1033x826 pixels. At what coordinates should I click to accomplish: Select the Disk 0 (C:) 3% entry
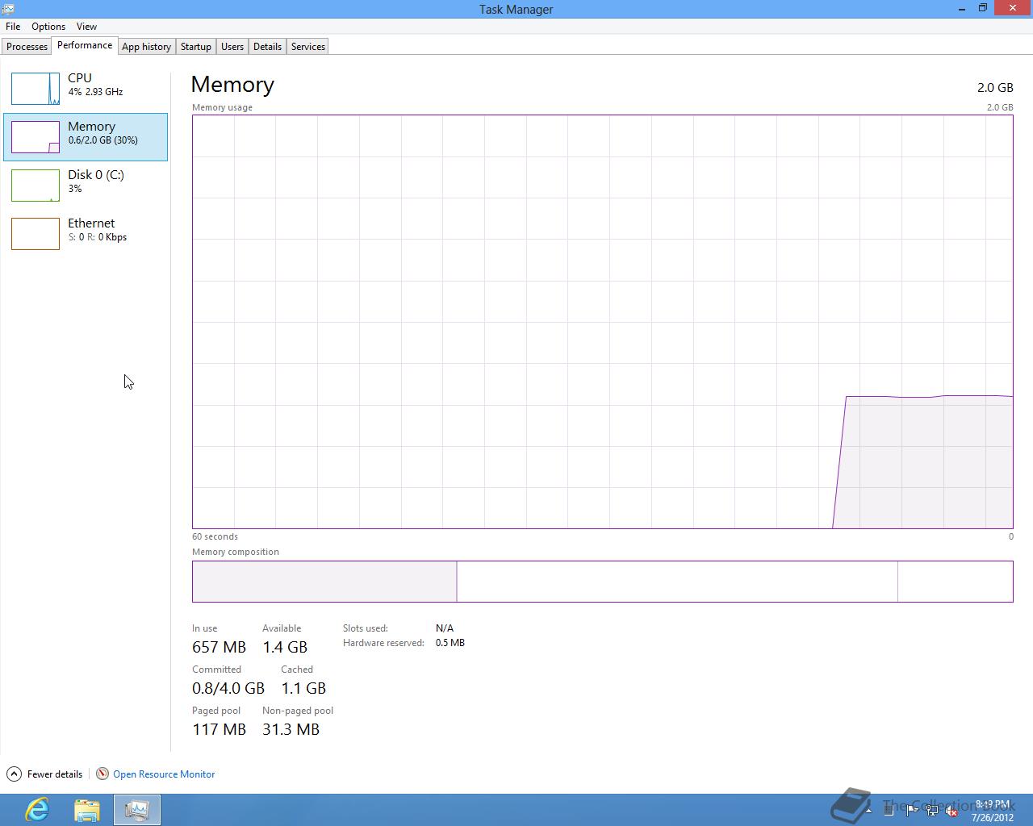pos(86,186)
